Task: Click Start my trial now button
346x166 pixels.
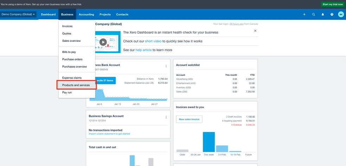Action: click(333, 5)
